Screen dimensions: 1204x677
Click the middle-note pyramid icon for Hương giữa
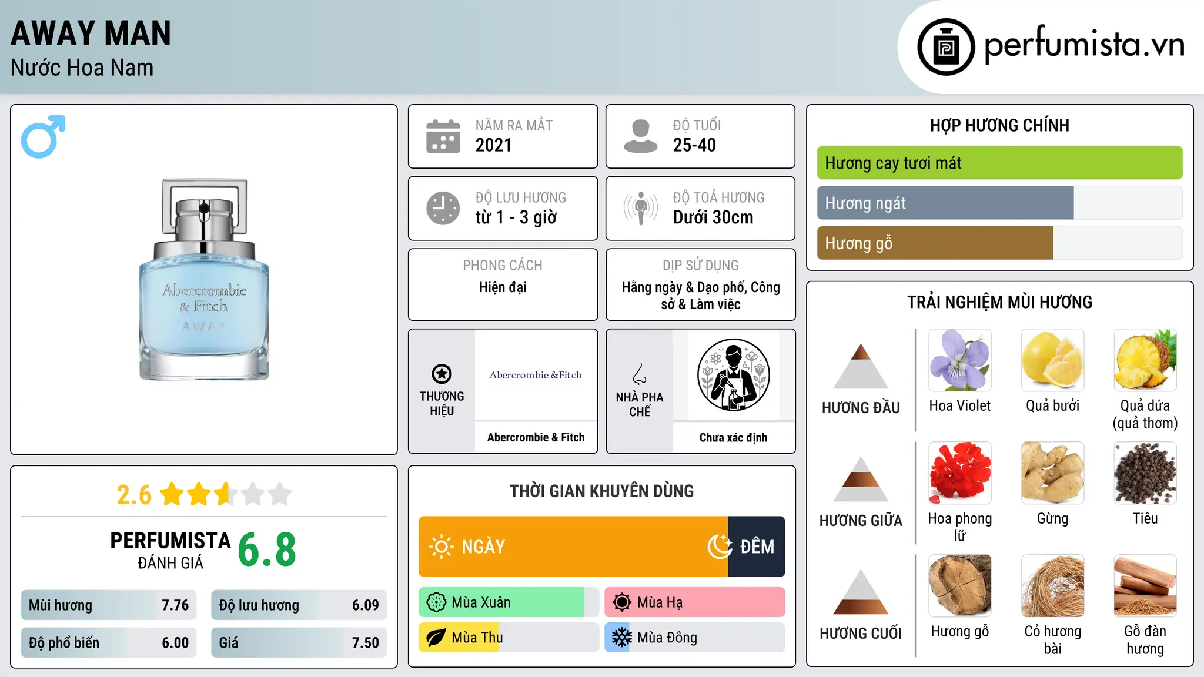pyautogui.click(x=861, y=479)
